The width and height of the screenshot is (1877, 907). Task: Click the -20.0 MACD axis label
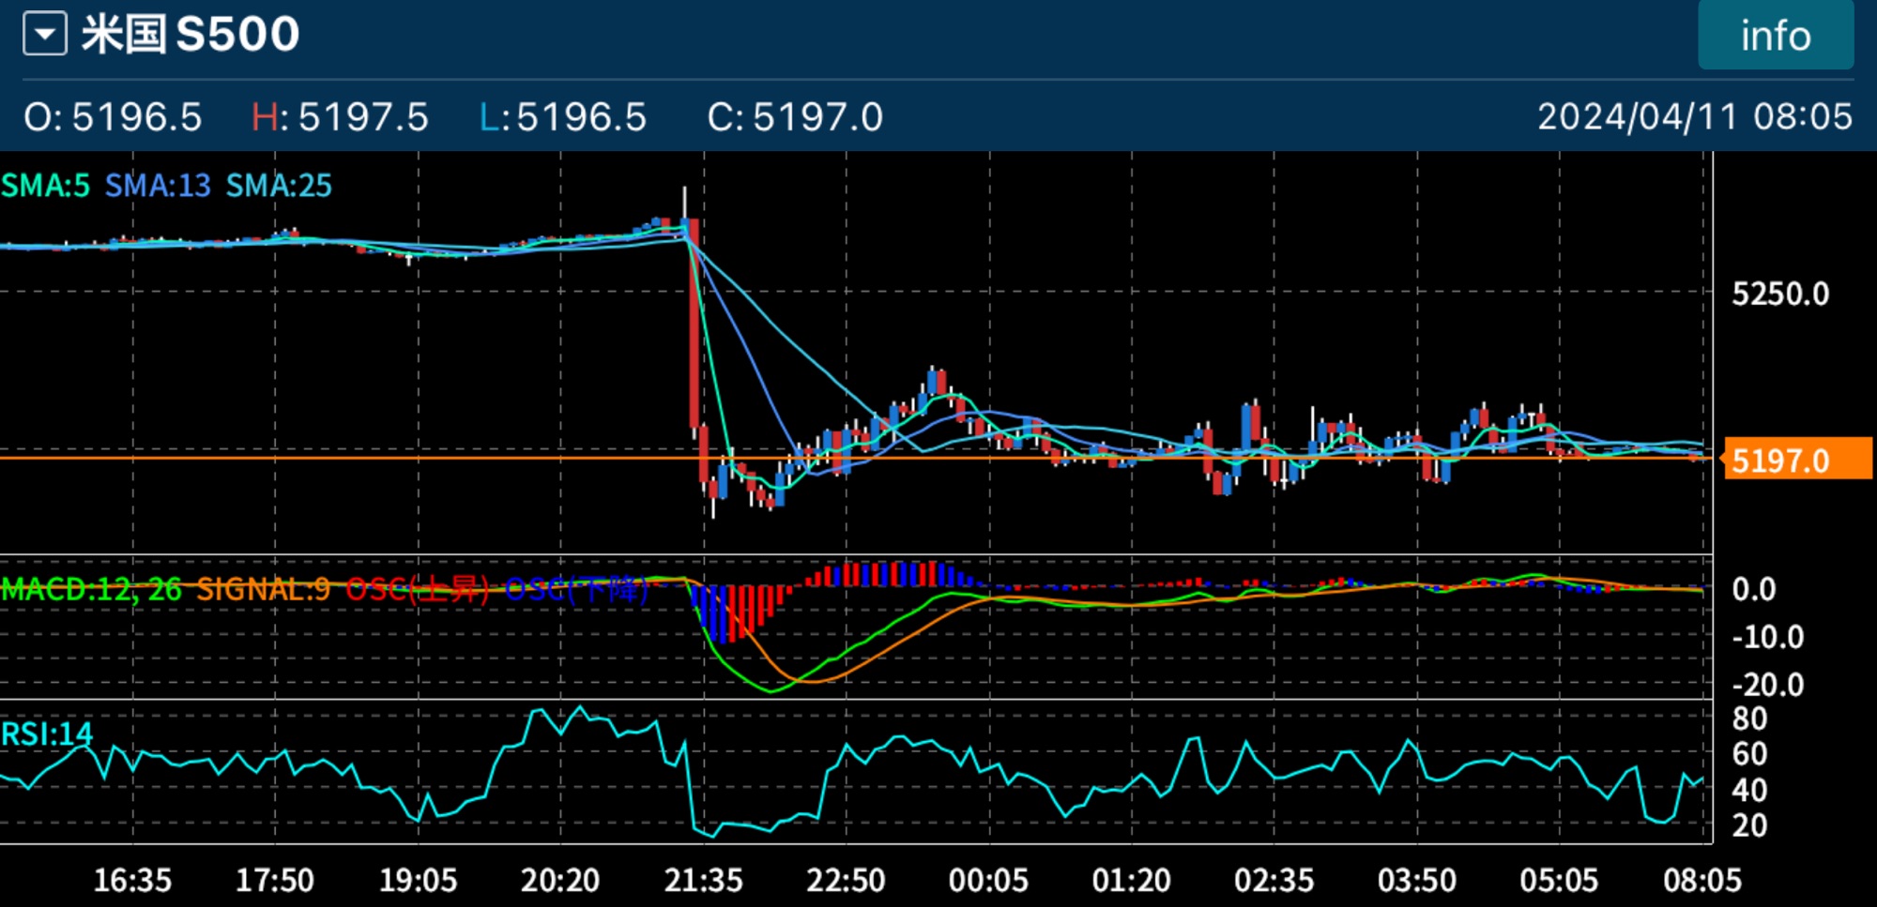pyautogui.click(x=1767, y=685)
